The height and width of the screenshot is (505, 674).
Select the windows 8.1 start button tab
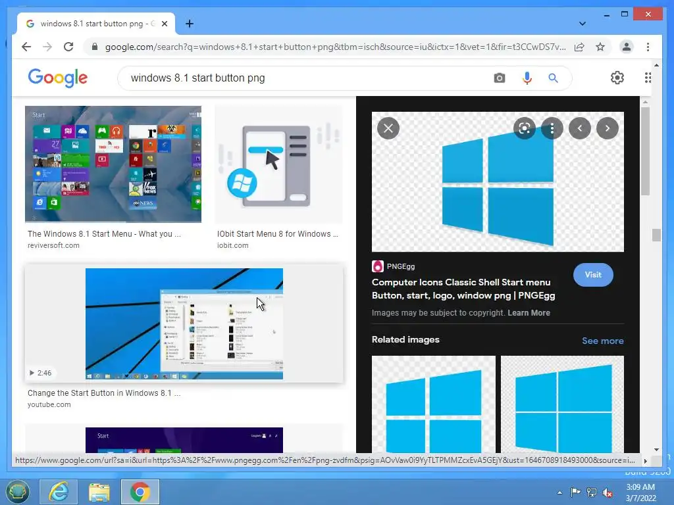click(x=96, y=24)
